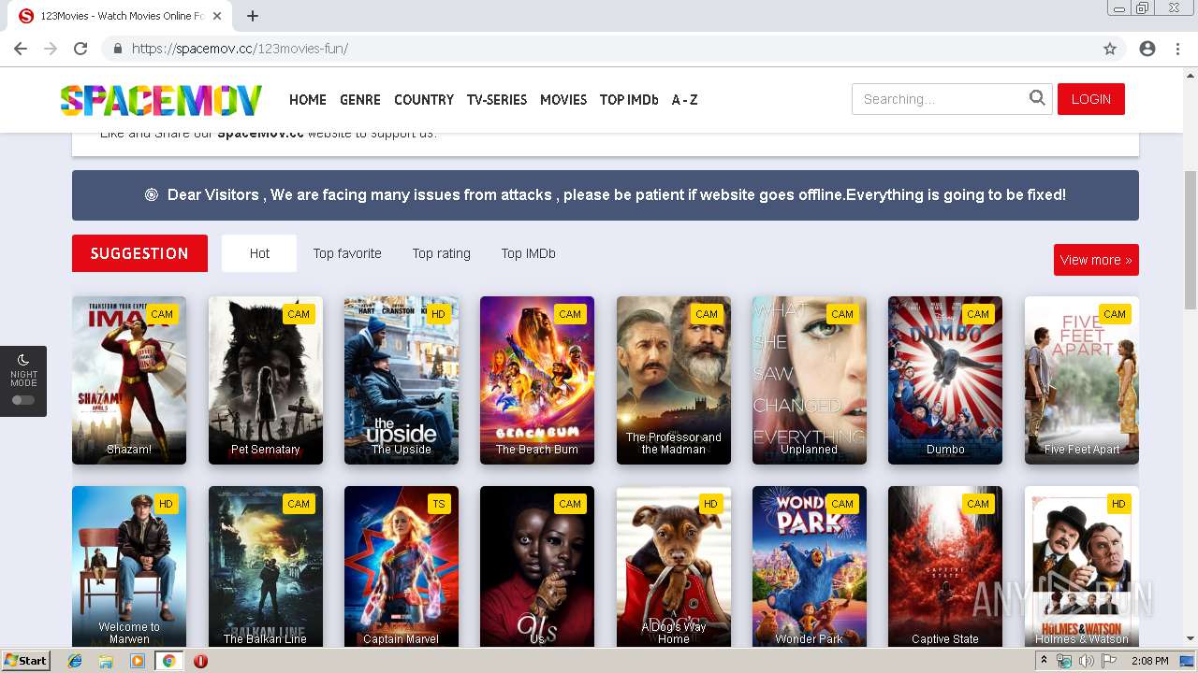
Task: Click the network icon in system tray
Action: click(x=1064, y=661)
